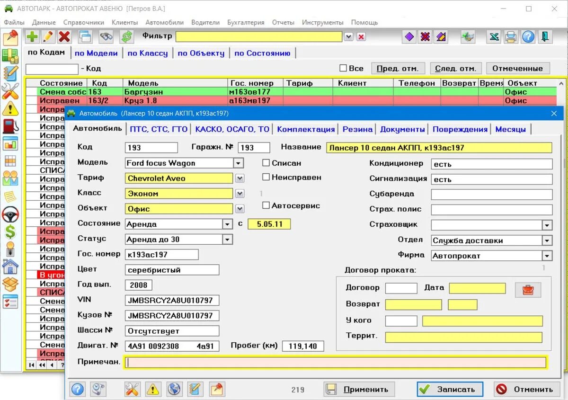Click the Применить button
The height and width of the screenshot is (400, 568).
(359, 389)
